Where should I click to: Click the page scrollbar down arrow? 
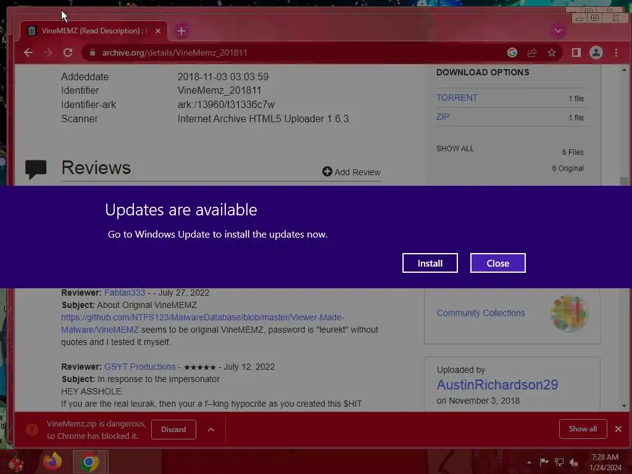[624, 406]
